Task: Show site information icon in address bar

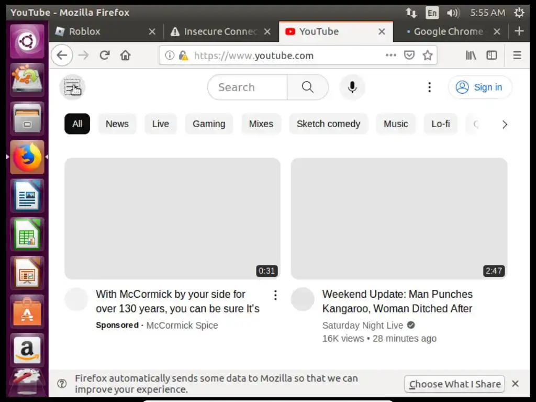Action: pyautogui.click(x=170, y=55)
